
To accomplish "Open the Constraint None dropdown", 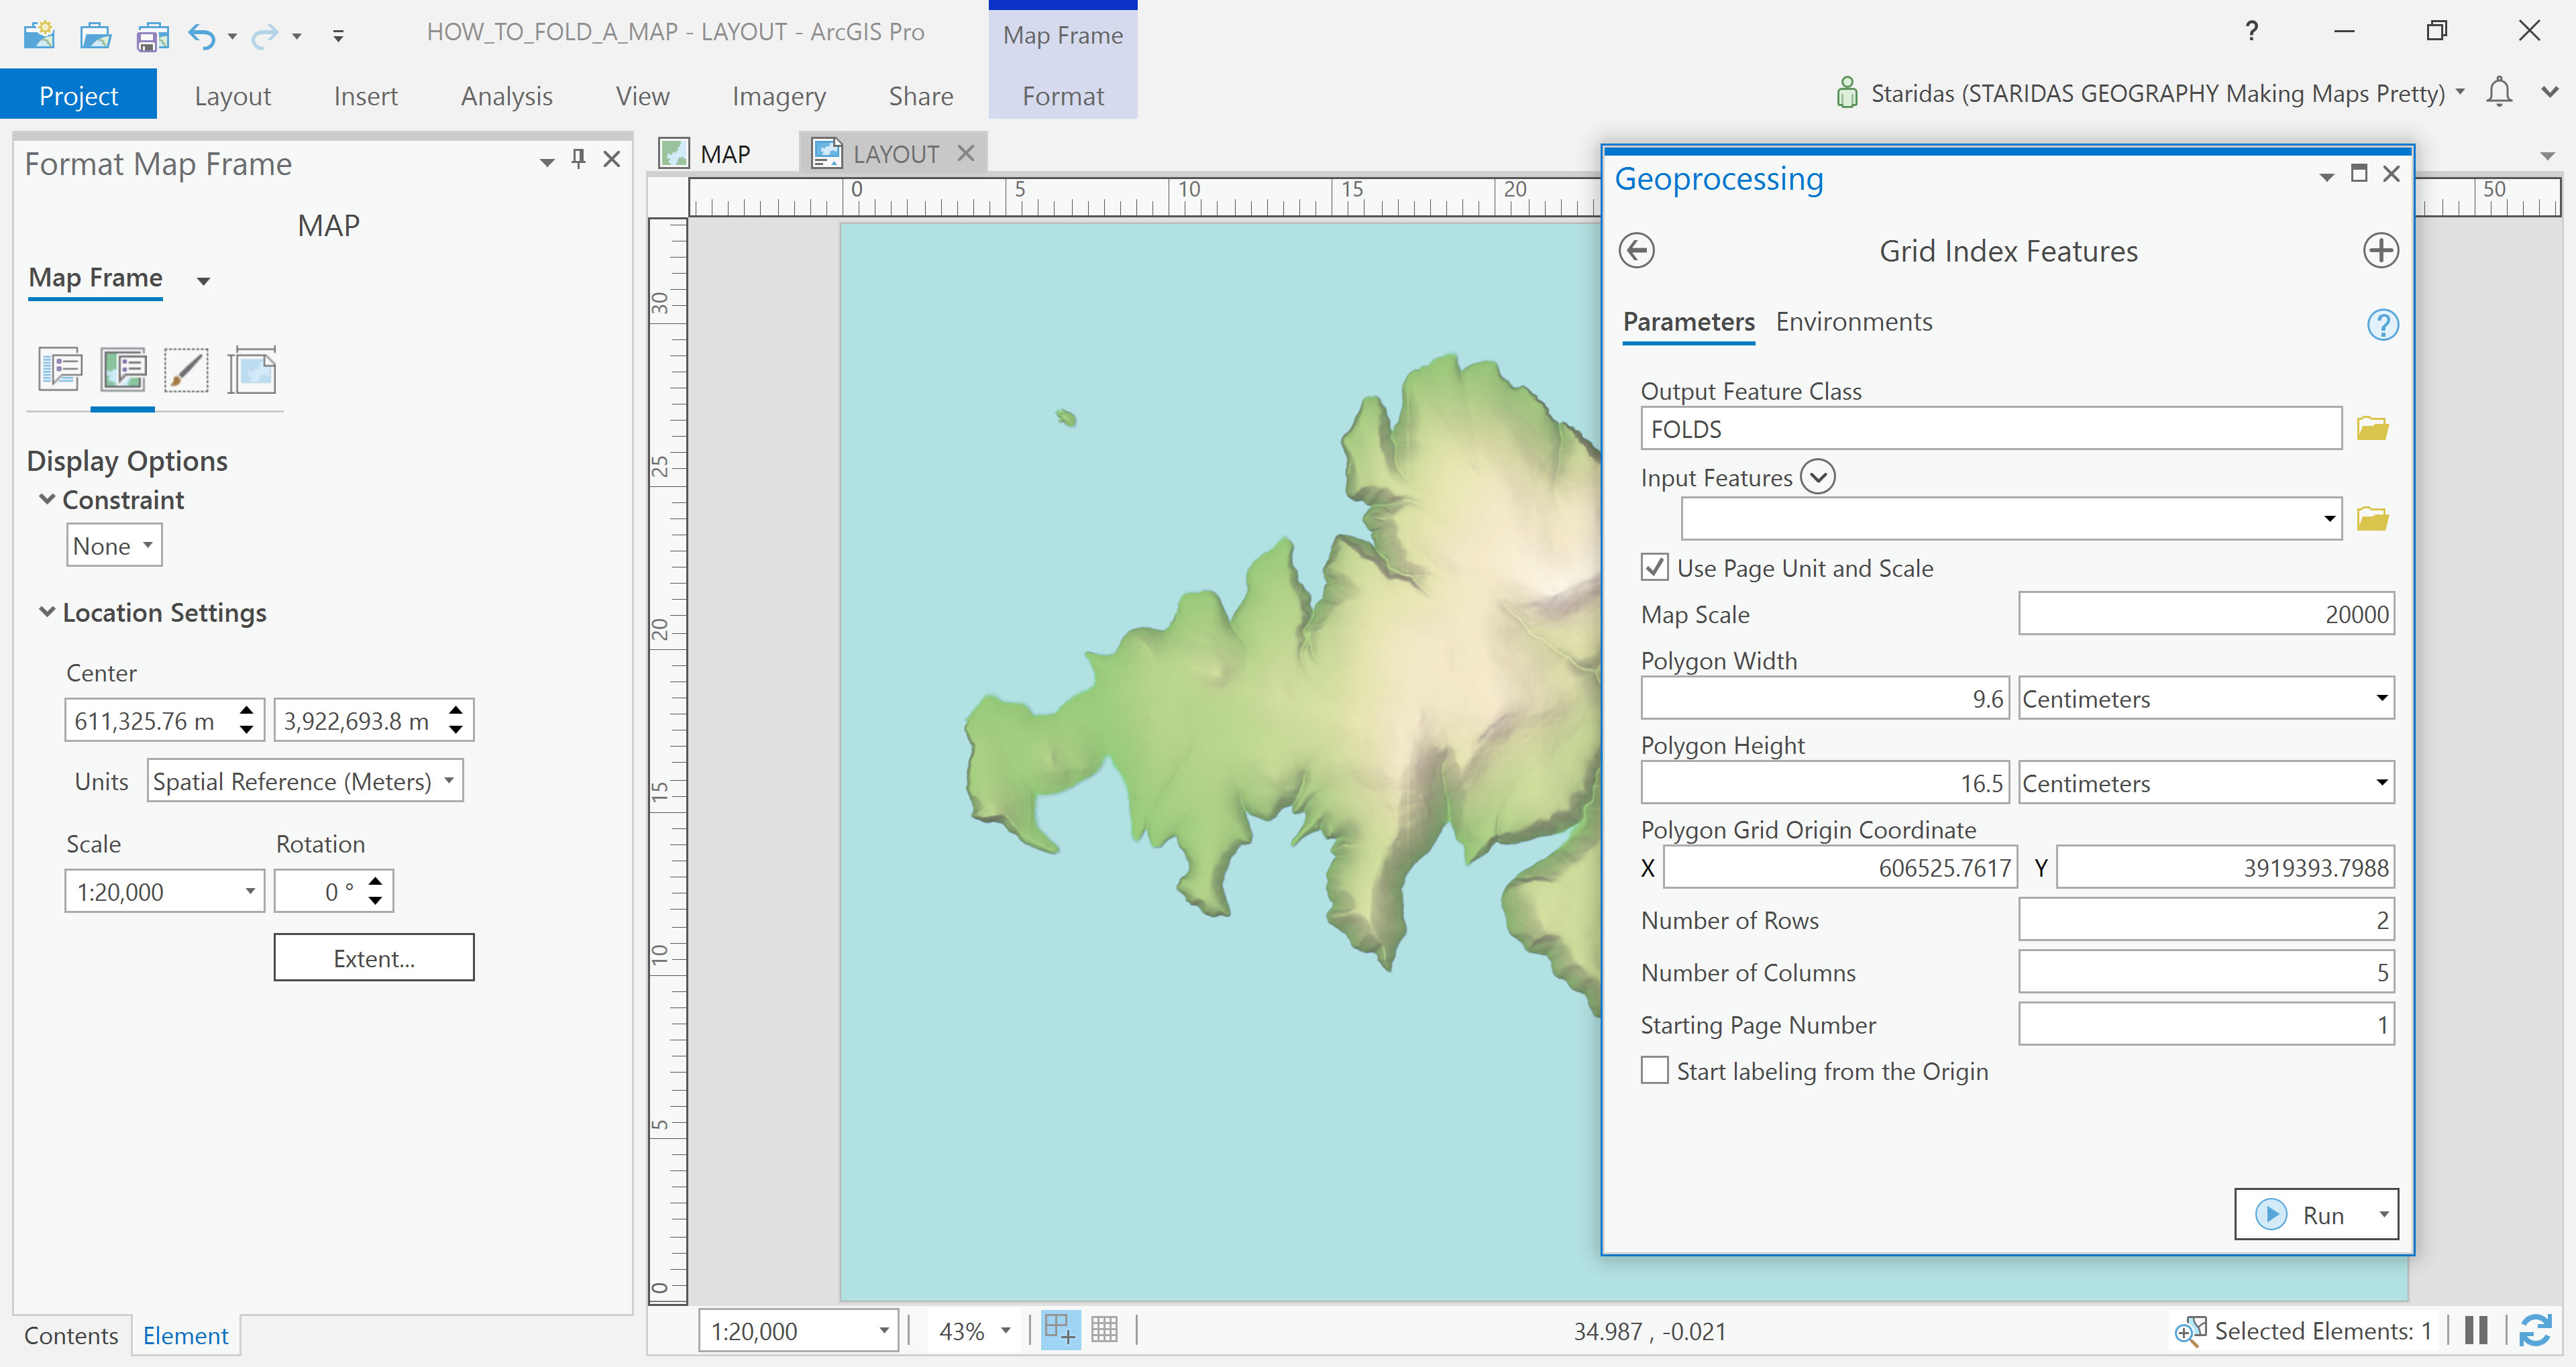I will tap(114, 546).
